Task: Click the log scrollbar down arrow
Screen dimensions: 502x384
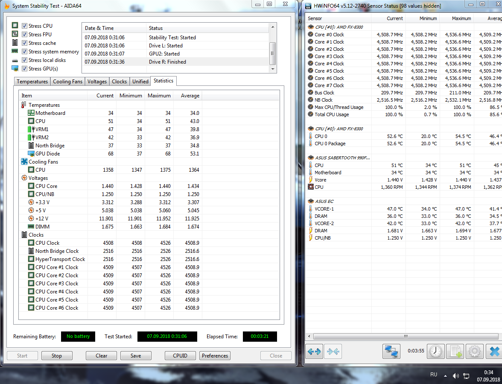Action: 273,69
